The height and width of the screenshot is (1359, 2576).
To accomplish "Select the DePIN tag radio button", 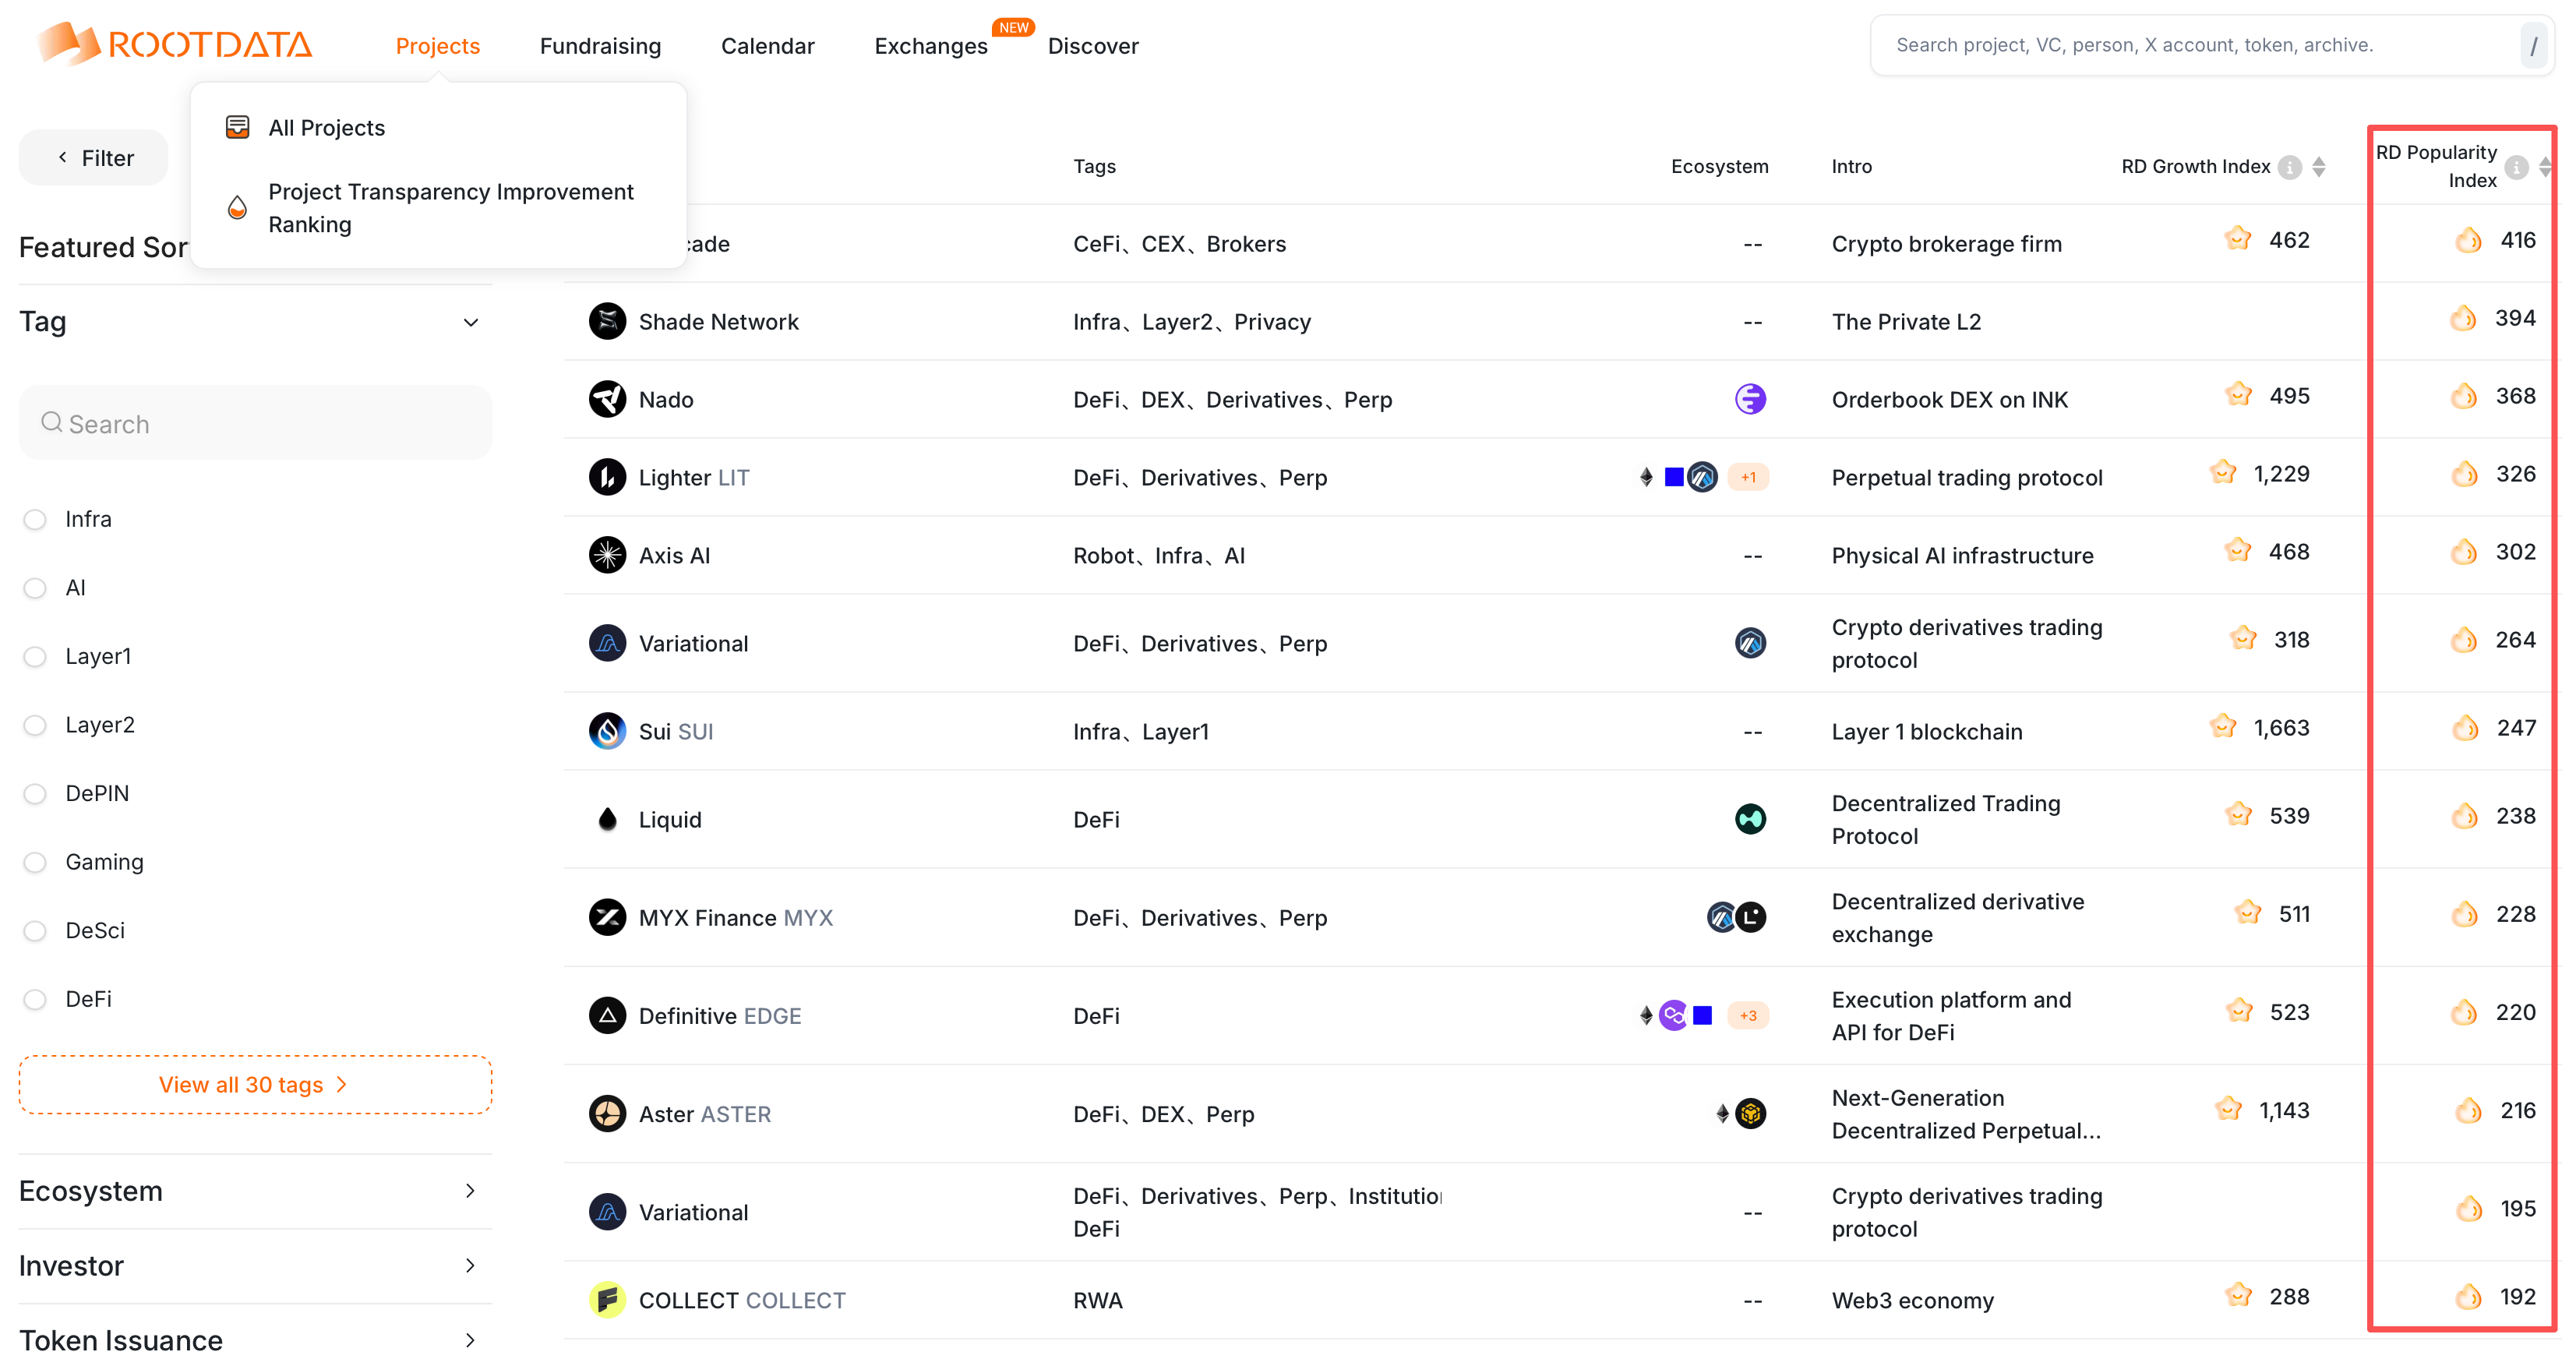I will click(x=35, y=793).
